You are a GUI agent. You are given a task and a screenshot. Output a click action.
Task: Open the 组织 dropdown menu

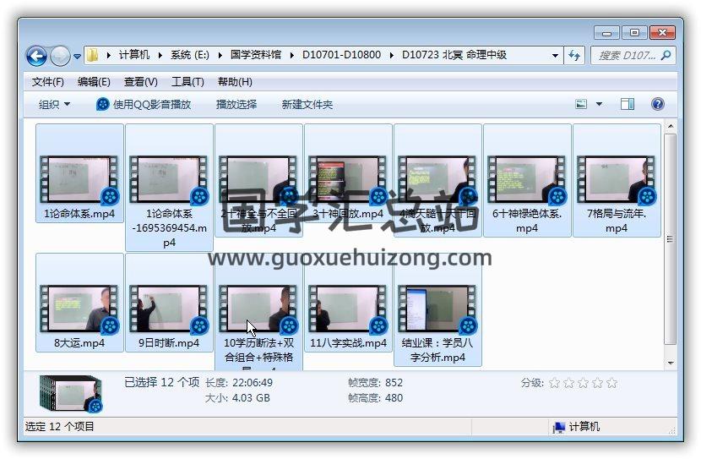pos(55,105)
